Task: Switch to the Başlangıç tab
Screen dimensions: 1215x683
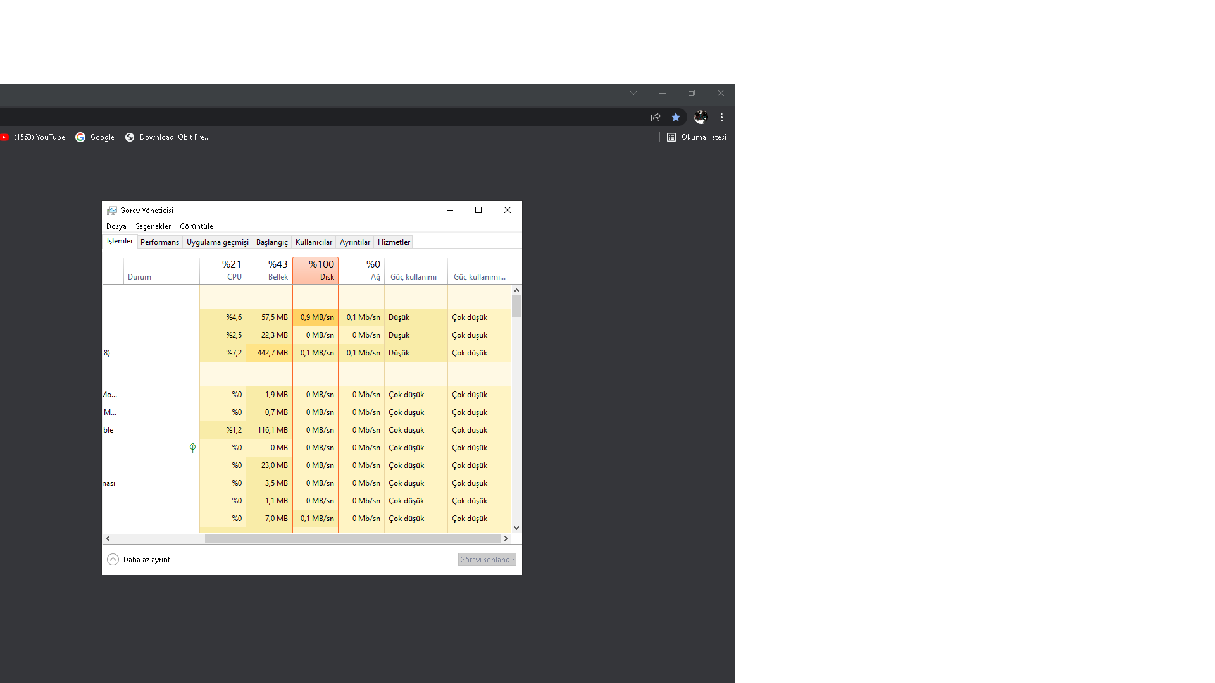Action: point(272,242)
